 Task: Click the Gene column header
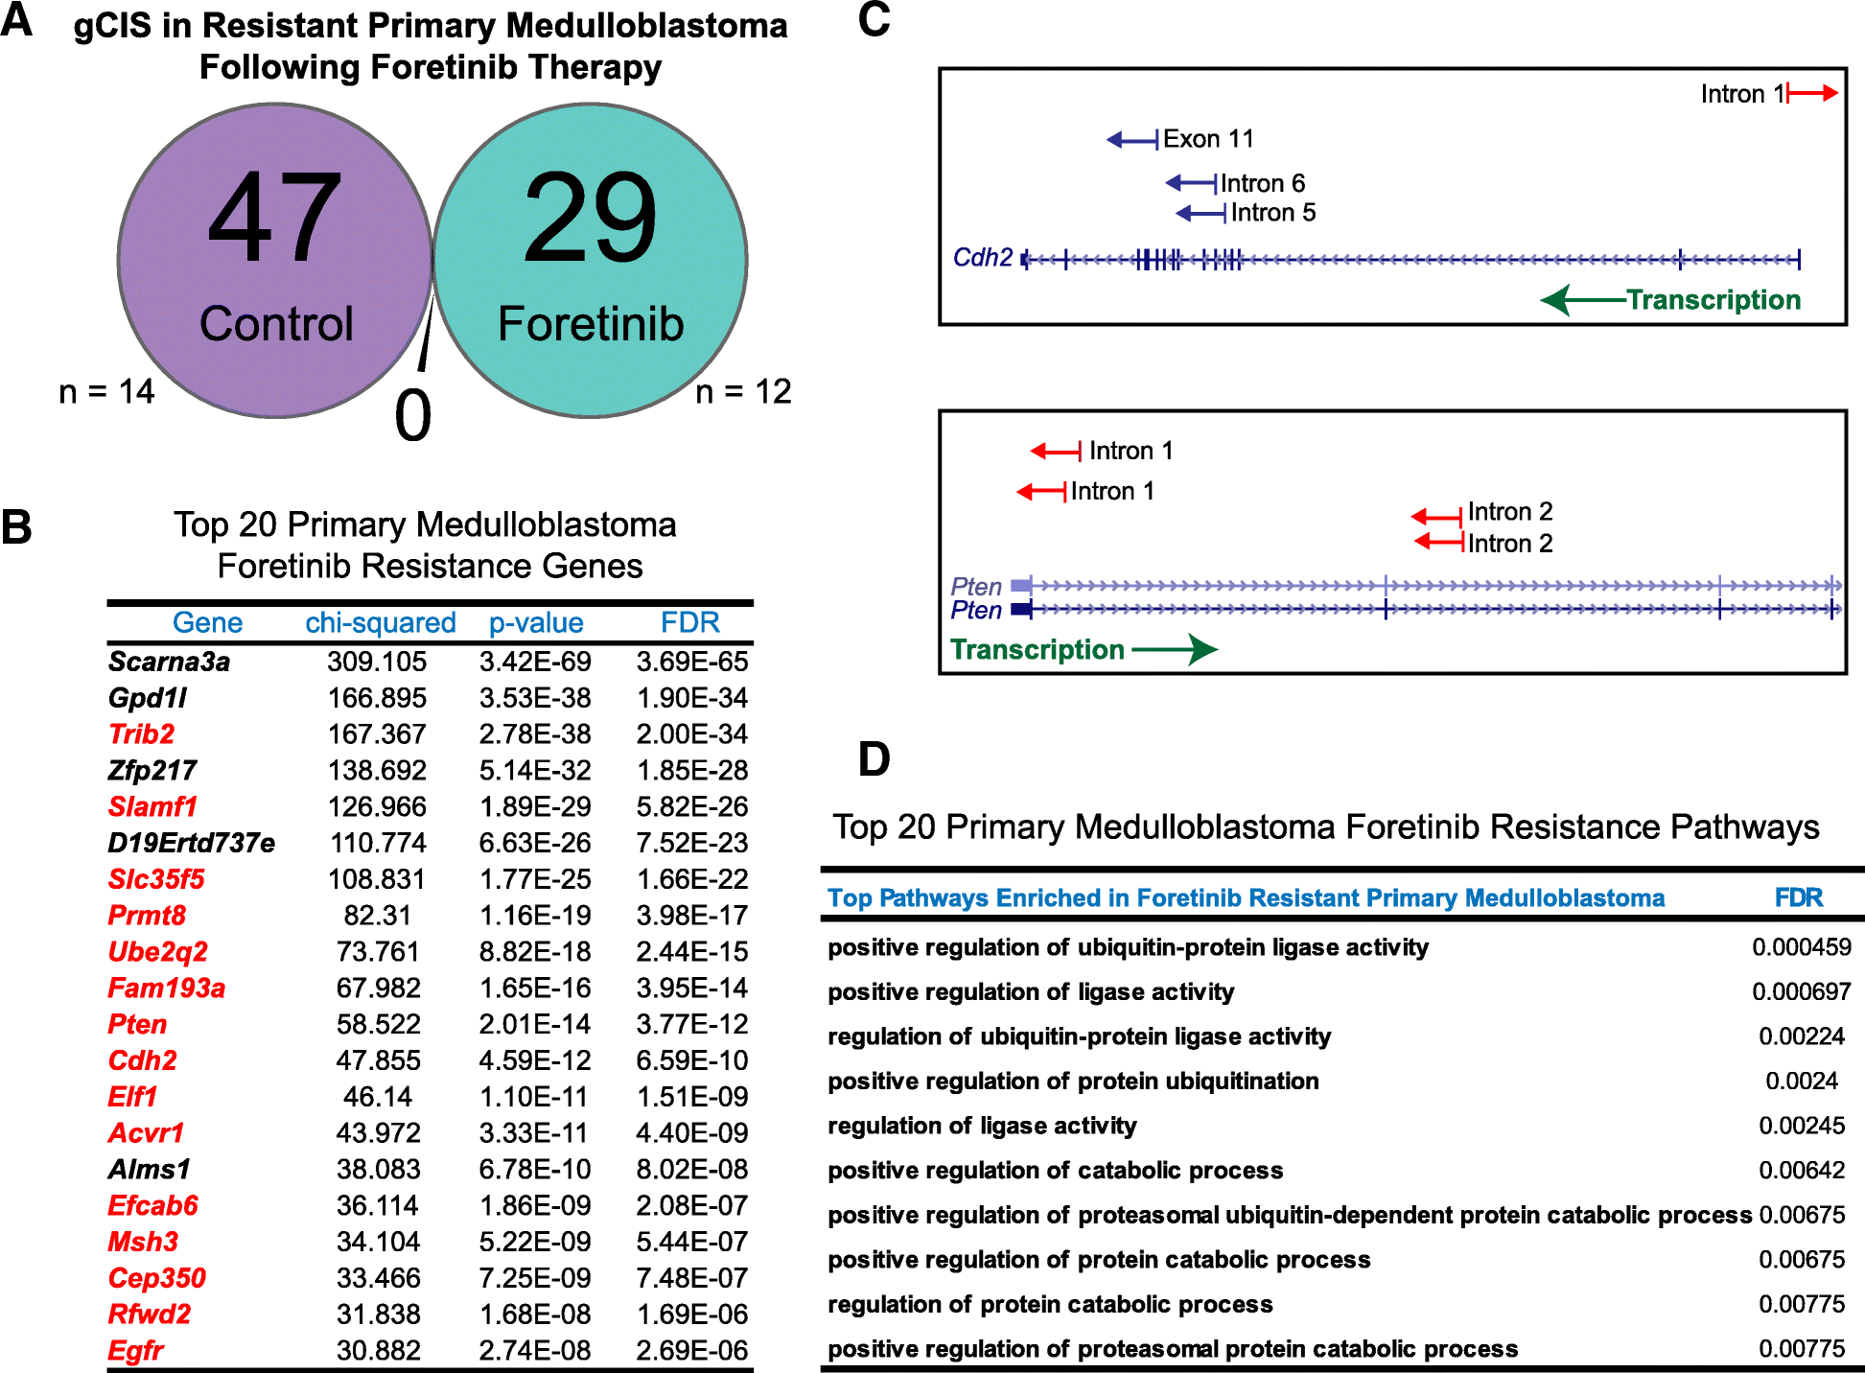point(207,622)
